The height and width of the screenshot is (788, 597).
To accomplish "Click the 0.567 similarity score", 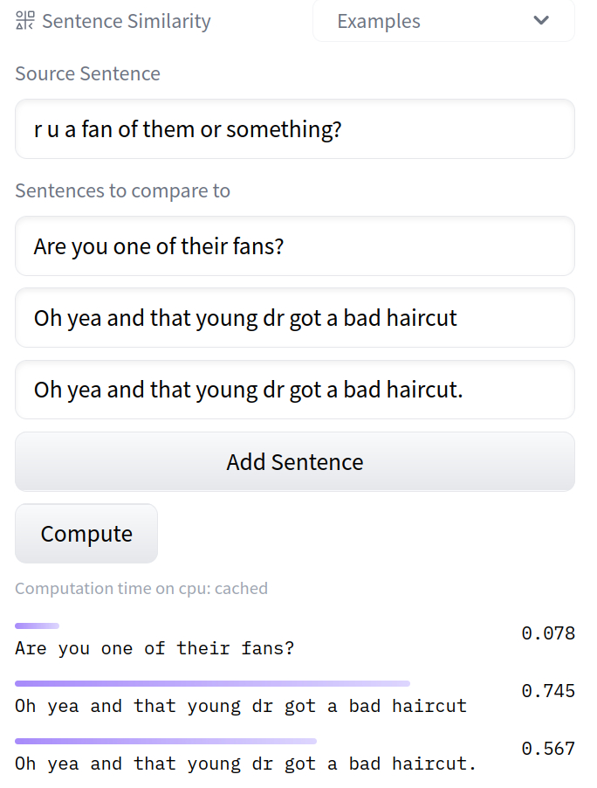I will pyautogui.click(x=548, y=749).
